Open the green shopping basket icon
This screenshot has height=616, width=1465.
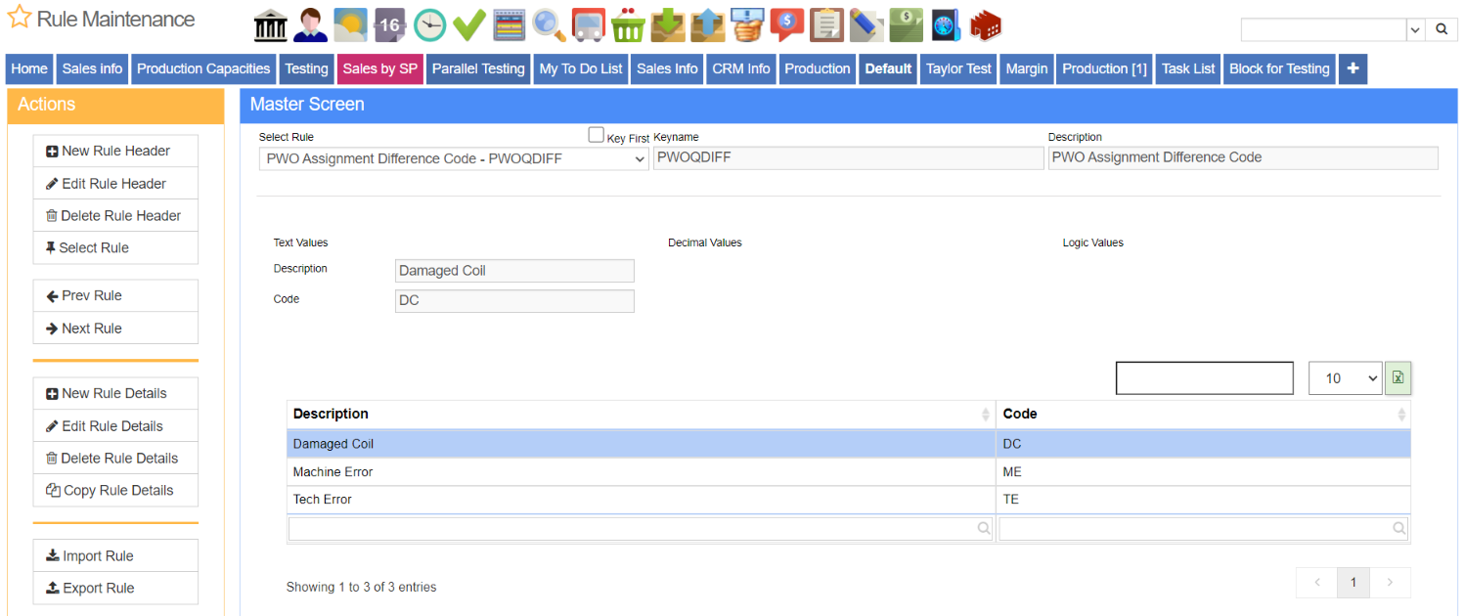[628, 25]
